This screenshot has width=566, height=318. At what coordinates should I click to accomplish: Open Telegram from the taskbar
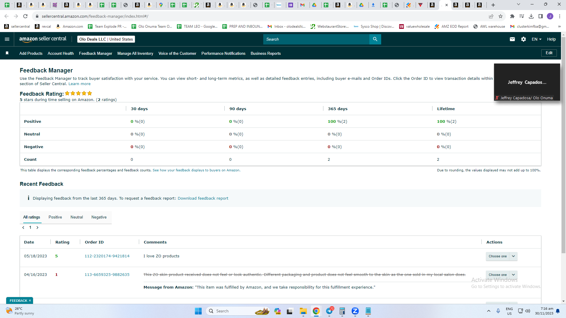point(329,311)
